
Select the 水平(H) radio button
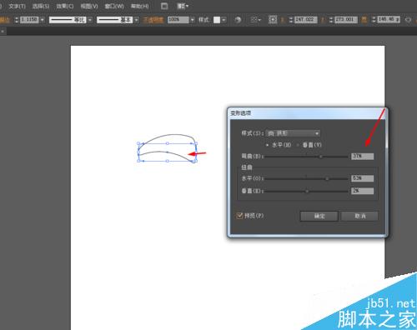(267, 145)
